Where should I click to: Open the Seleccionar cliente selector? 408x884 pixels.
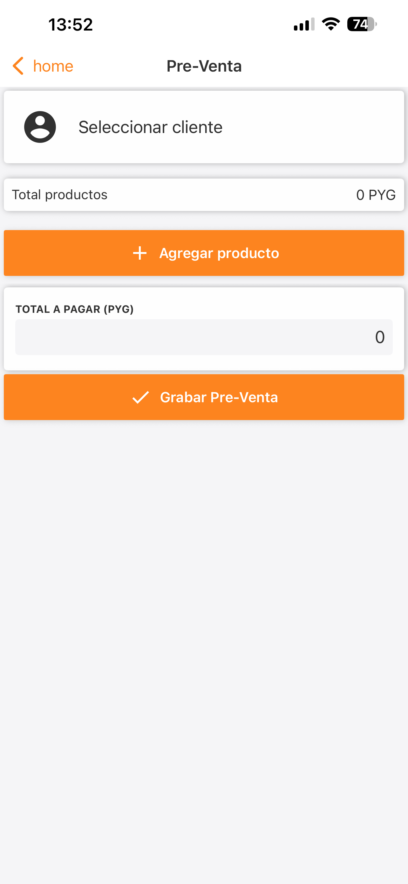click(x=204, y=127)
